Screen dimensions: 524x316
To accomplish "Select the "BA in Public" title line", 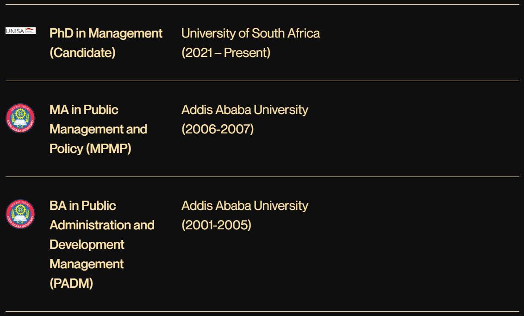I will pyautogui.click(x=83, y=206).
